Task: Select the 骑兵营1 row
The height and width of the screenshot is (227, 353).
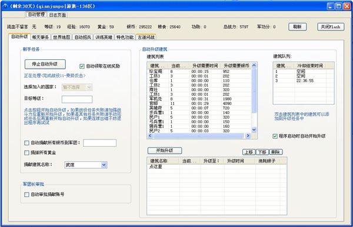Action: [199, 126]
